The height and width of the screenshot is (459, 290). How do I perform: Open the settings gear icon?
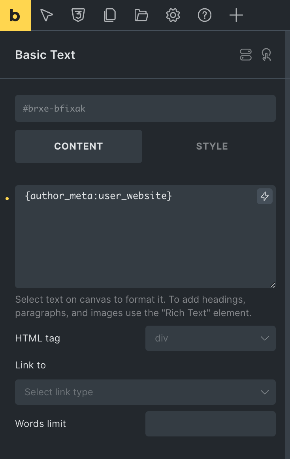click(x=173, y=15)
